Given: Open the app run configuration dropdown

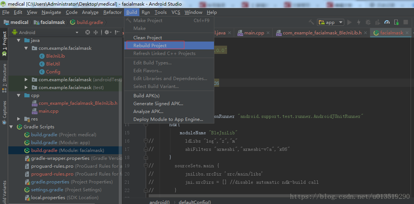Looking at the screenshot, I should pyautogui.click(x=330, y=22).
